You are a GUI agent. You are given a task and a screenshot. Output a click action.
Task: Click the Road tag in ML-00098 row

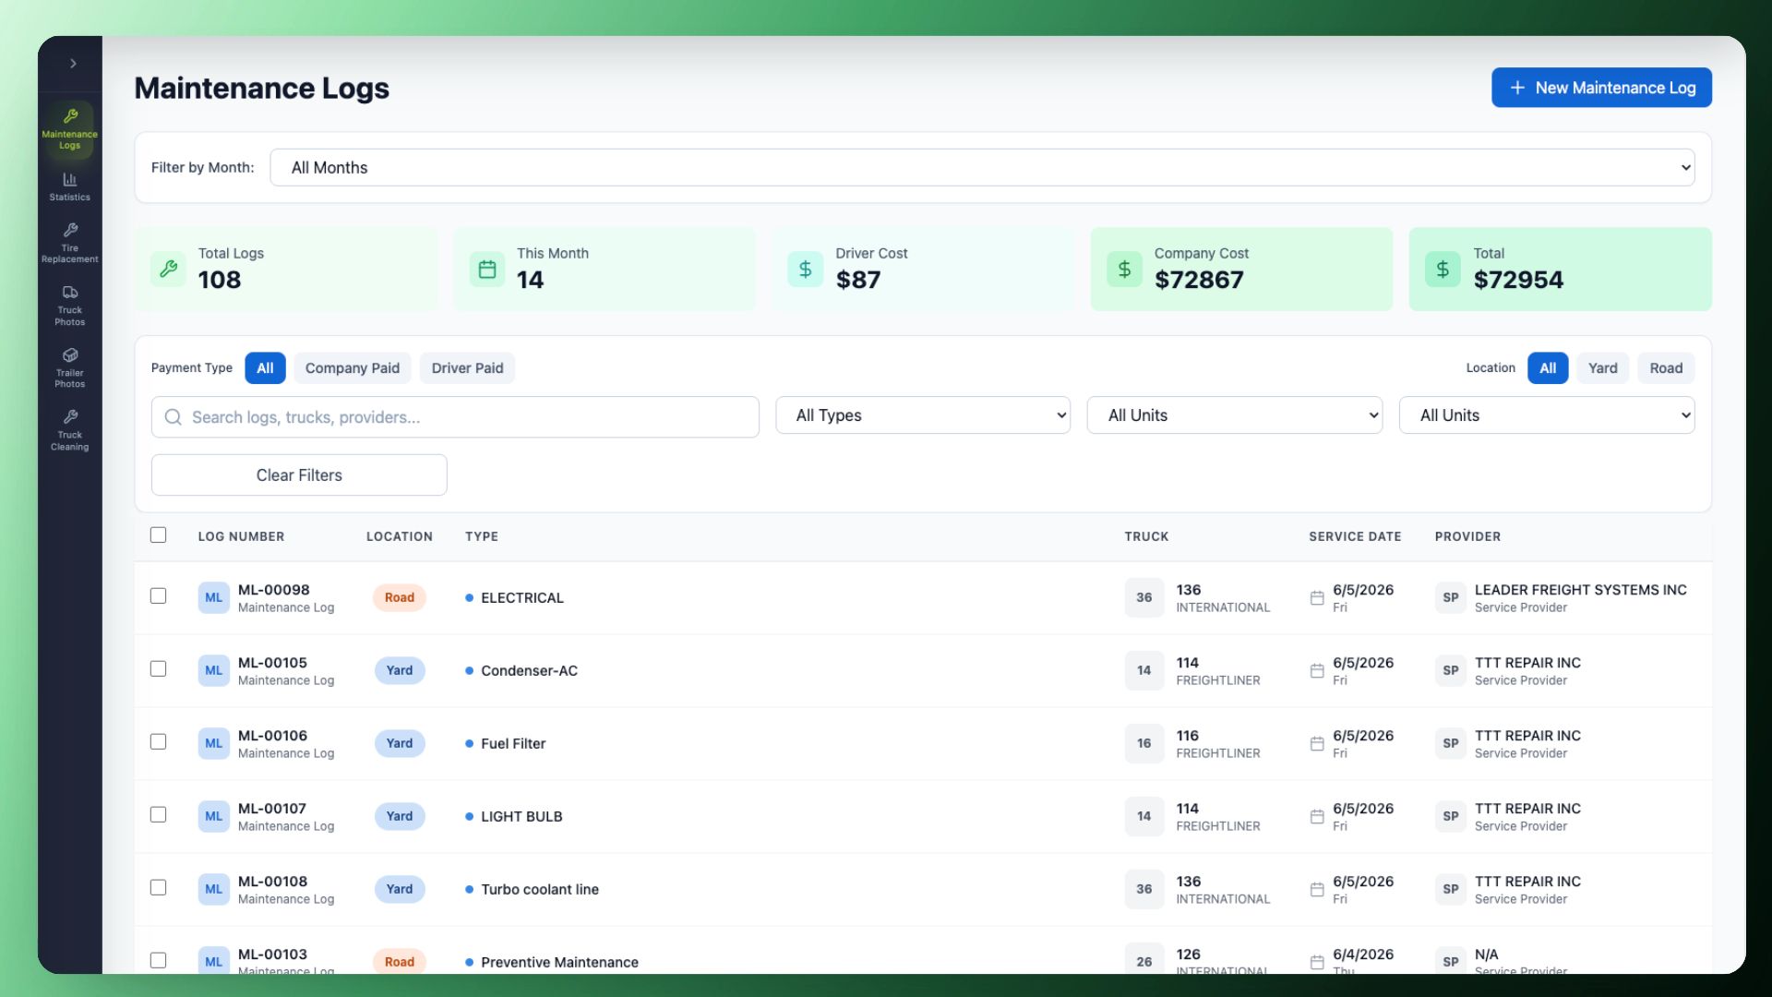click(400, 597)
